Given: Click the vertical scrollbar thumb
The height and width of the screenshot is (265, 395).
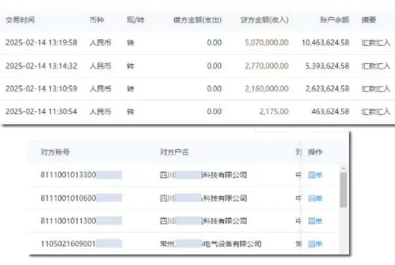Looking at the screenshot, I should [343, 190].
